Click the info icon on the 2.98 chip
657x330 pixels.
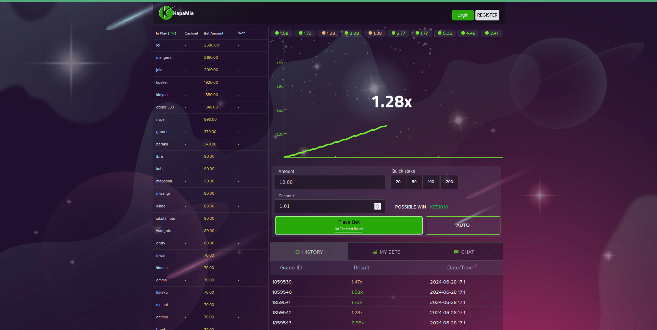[x=346, y=33]
